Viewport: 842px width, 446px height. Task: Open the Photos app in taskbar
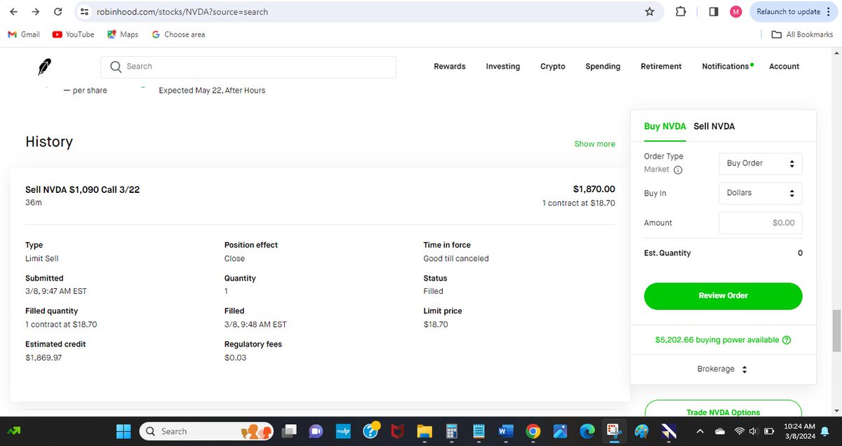coord(560,431)
